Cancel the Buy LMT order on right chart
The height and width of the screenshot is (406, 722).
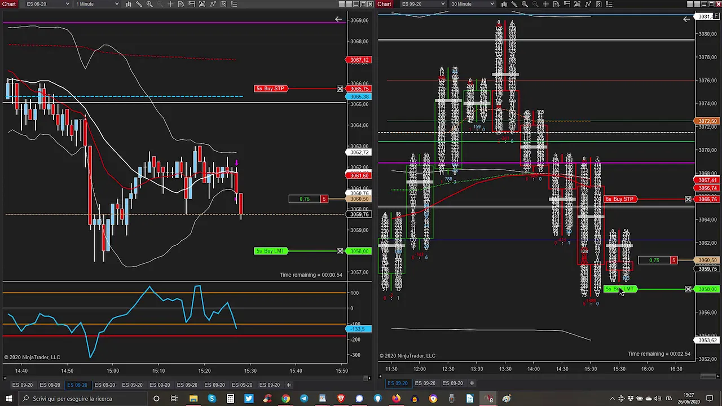[x=688, y=289]
